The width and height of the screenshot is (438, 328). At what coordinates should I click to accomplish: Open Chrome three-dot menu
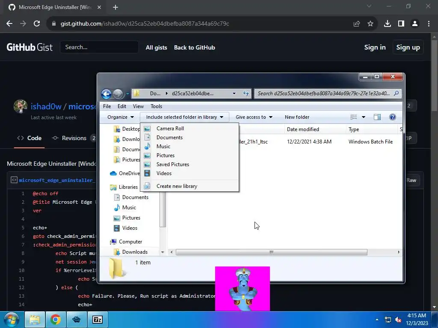[429, 24]
